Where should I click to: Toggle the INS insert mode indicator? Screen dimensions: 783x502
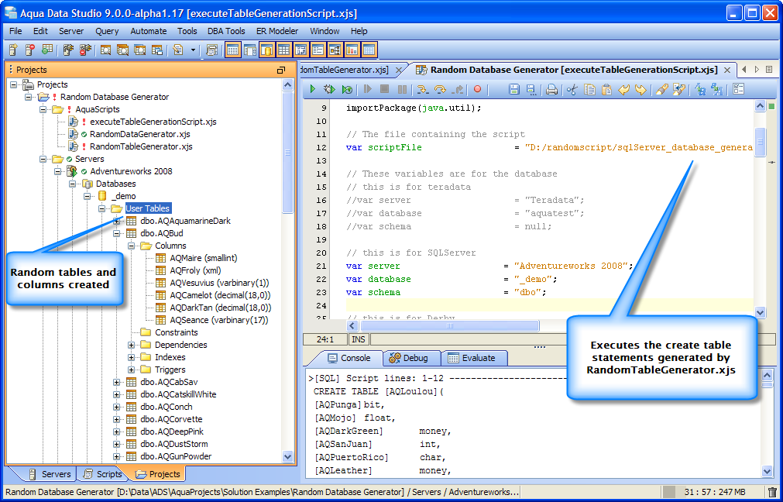click(359, 339)
